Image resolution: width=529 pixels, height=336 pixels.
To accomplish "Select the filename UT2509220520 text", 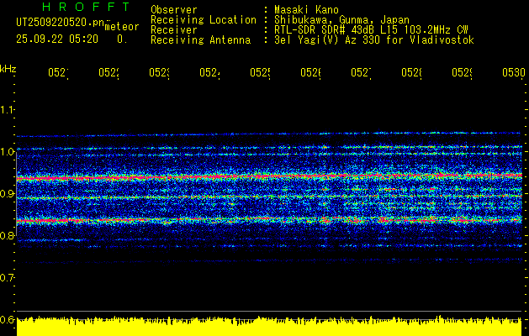I will point(61,23).
